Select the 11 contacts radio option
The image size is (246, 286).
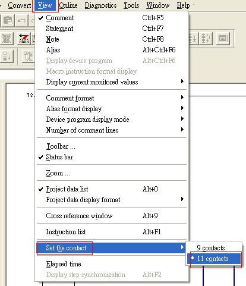[x=214, y=259]
